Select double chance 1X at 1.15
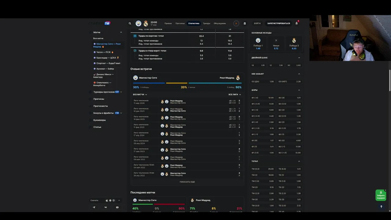This screenshot has height=220, width=391. (258, 65)
